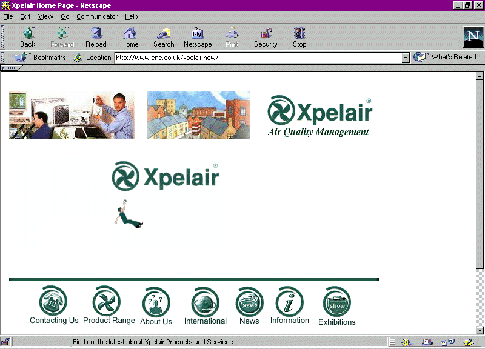The height and width of the screenshot is (349, 485).
Task: Click the painted town rooftops image
Action: tap(198, 115)
